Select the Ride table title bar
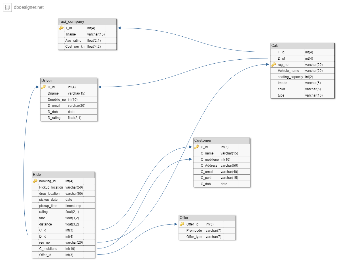The width and height of the screenshot is (348, 278). [63, 175]
